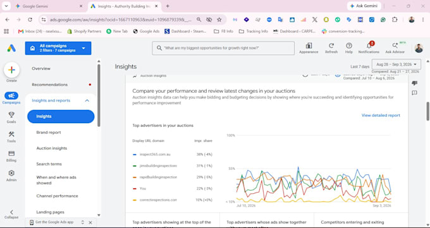Open Landing pages

pos(50,212)
